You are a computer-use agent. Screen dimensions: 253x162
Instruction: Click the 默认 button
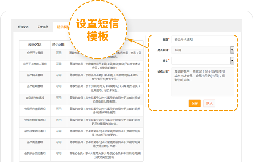tap(209, 103)
